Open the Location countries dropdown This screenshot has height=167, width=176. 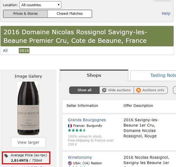pyautogui.click(x=40, y=5)
